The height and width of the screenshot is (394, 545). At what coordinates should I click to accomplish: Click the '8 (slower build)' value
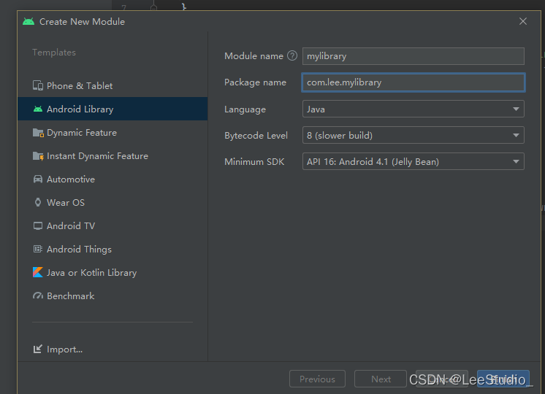(340, 136)
